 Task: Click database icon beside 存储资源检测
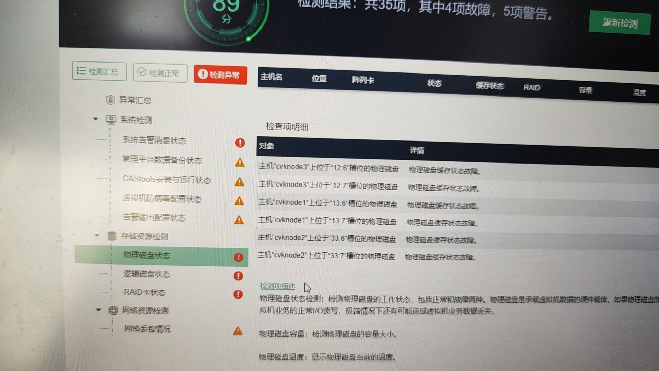pos(112,236)
